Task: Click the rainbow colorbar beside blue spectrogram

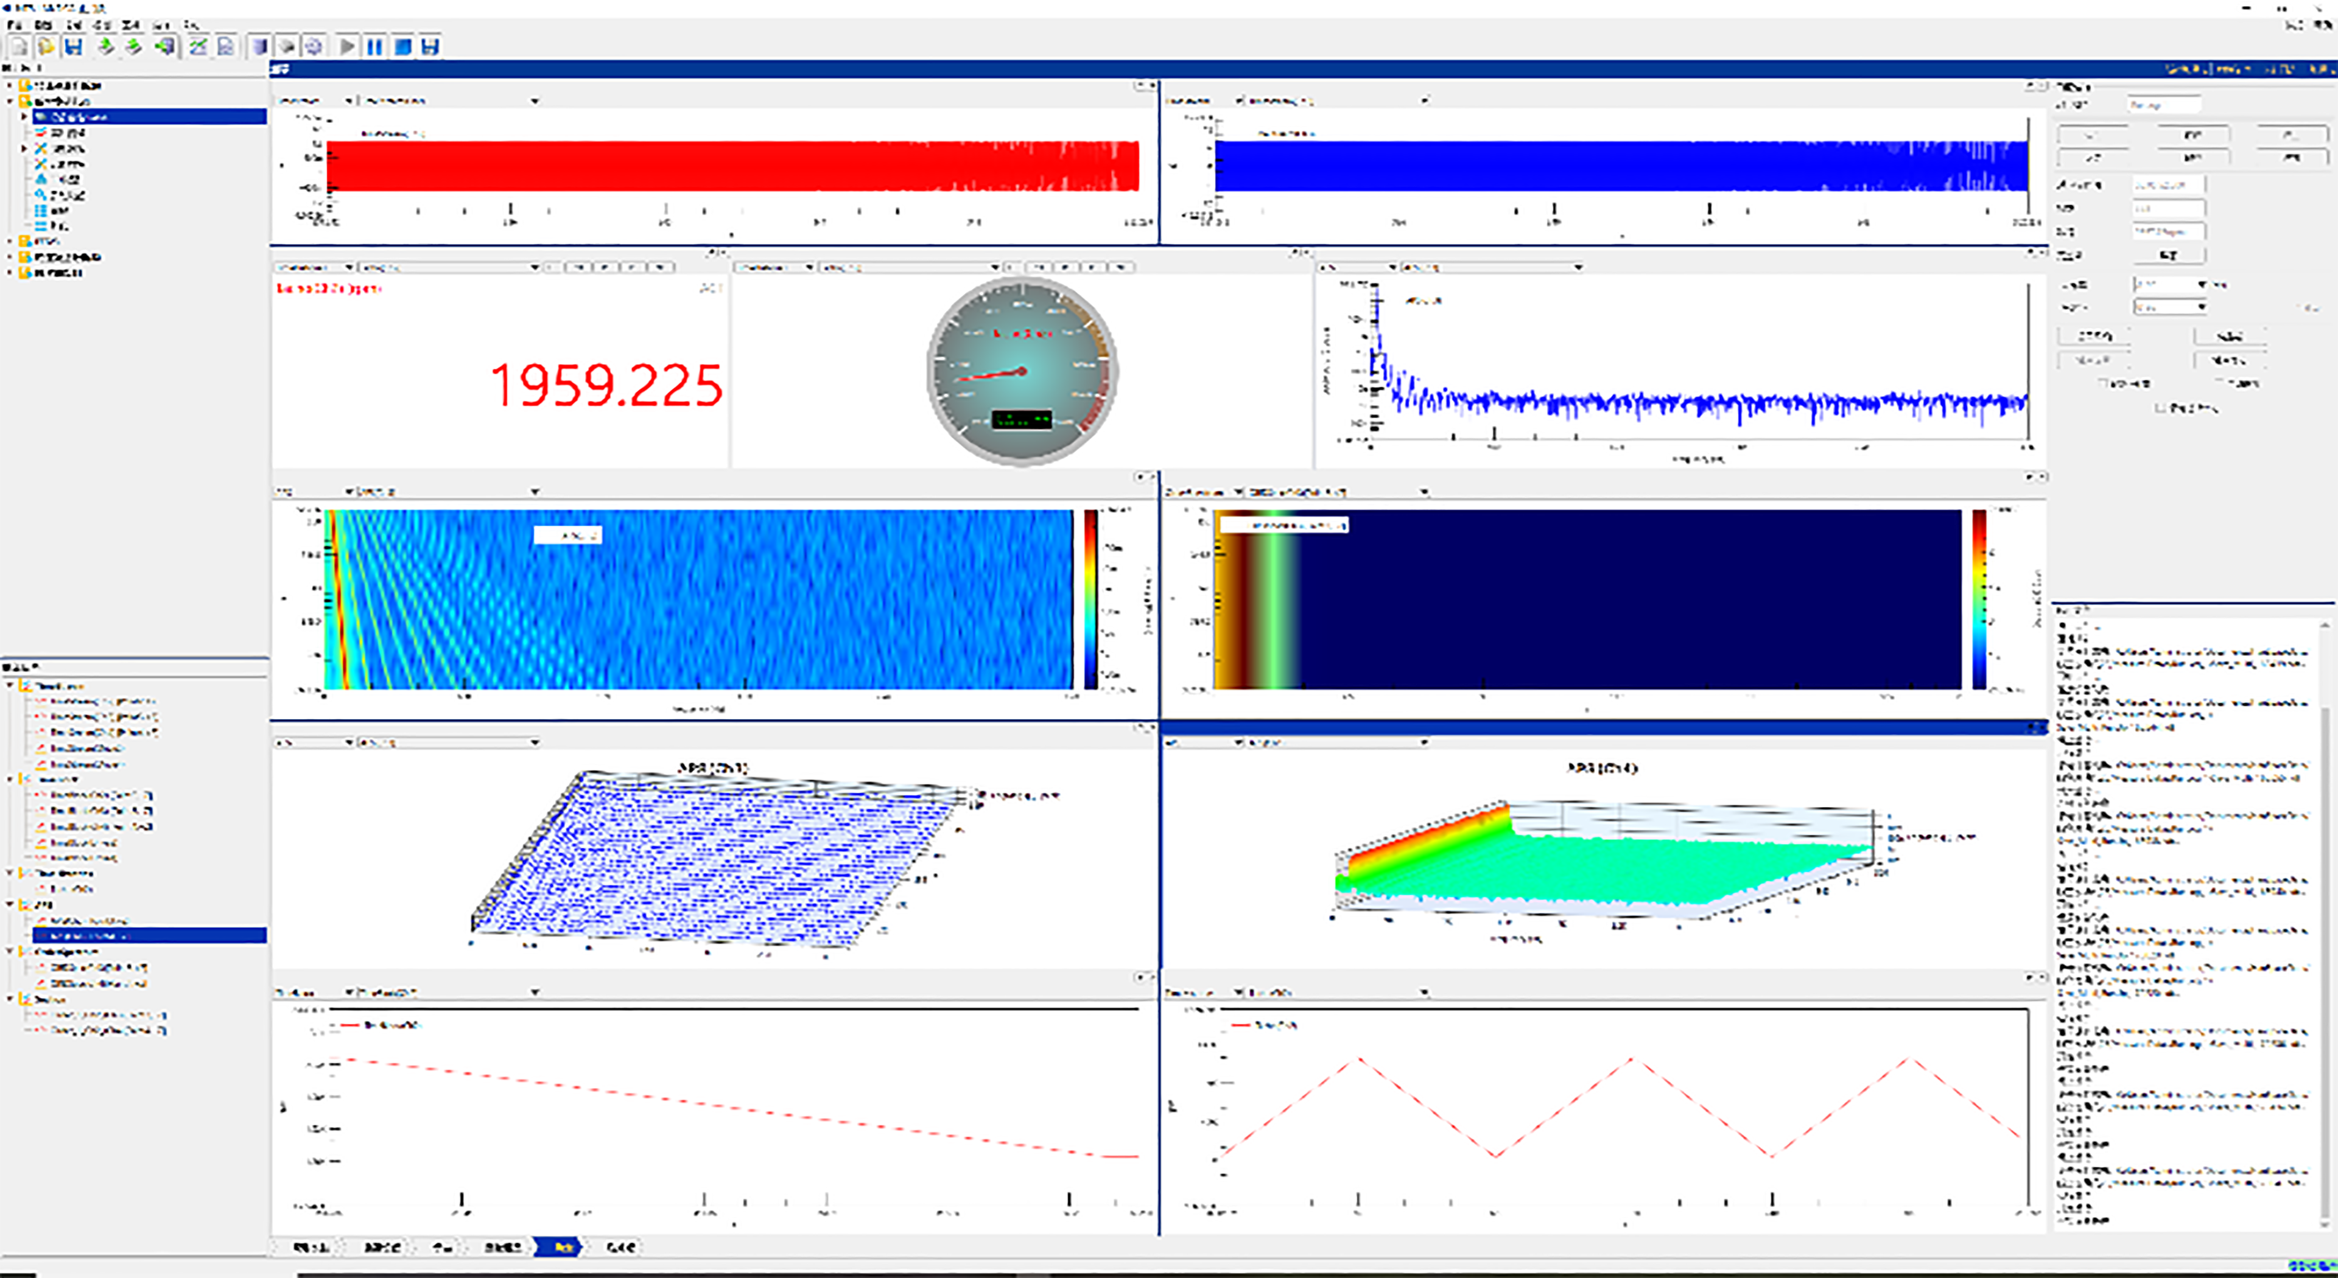Action: (x=1090, y=599)
